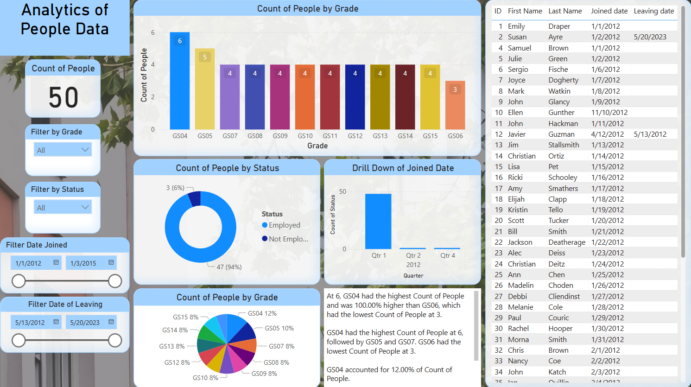
Task: Open the calendar icon next to 5/20/2023
Action: [x=111, y=322]
